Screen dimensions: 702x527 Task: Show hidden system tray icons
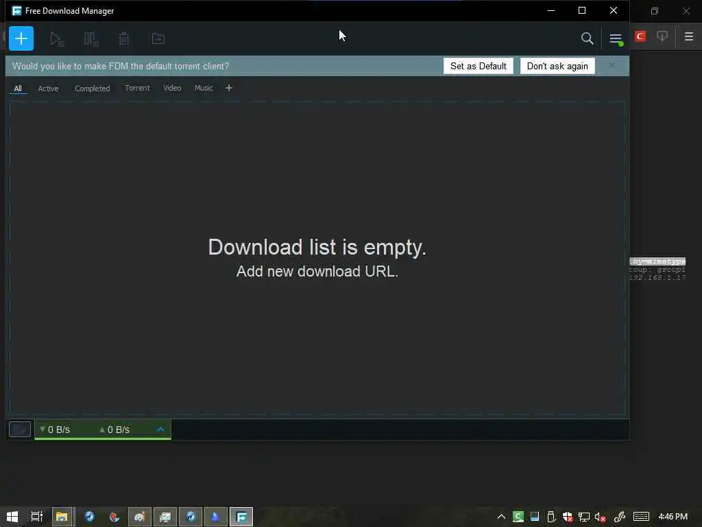pos(501,517)
